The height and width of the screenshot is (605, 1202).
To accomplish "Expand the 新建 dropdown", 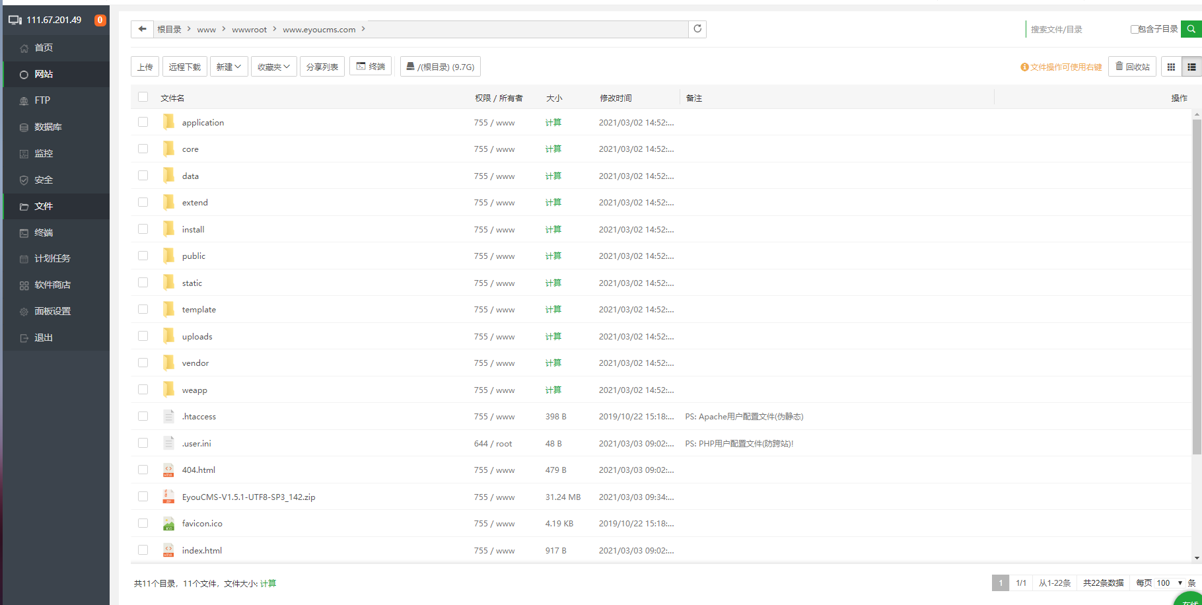I will click(x=229, y=67).
